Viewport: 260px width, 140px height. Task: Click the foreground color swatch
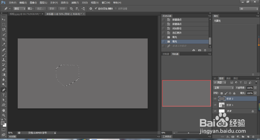[3, 123]
